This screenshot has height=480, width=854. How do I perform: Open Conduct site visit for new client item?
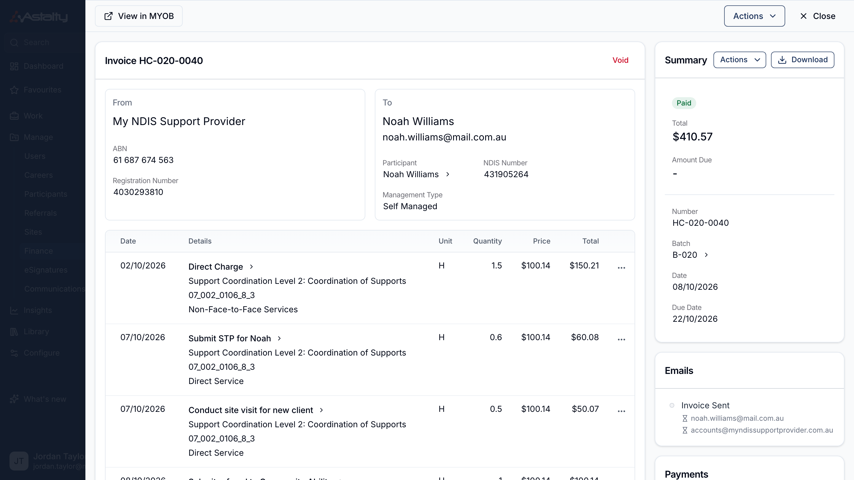pyautogui.click(x=256, y=410)
